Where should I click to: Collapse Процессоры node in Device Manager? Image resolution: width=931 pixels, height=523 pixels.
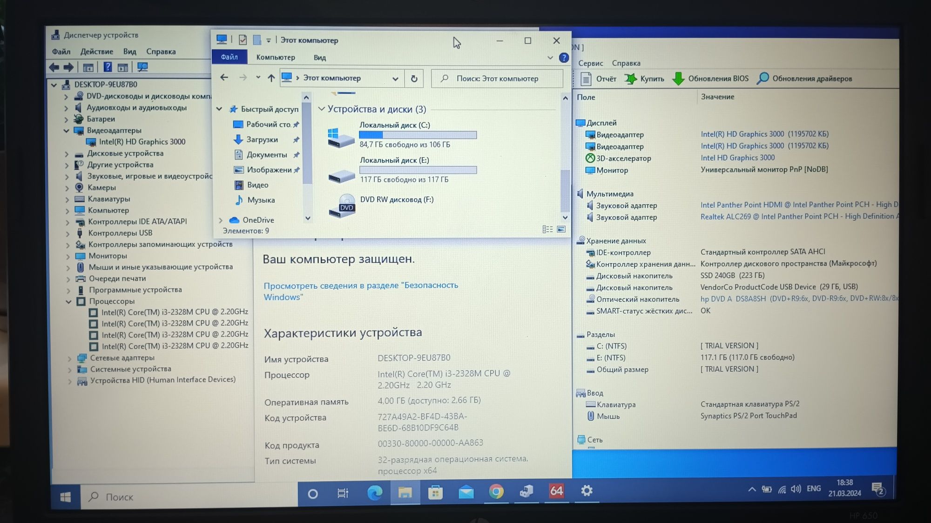coord(68,302)
